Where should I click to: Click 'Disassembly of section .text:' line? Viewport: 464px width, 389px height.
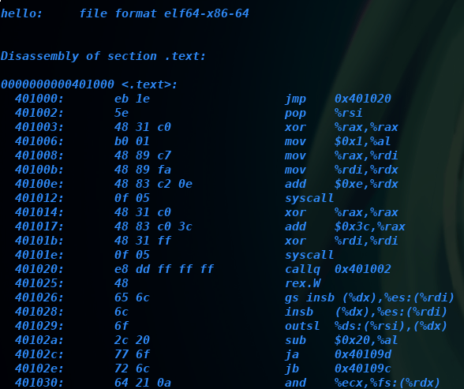103,56
